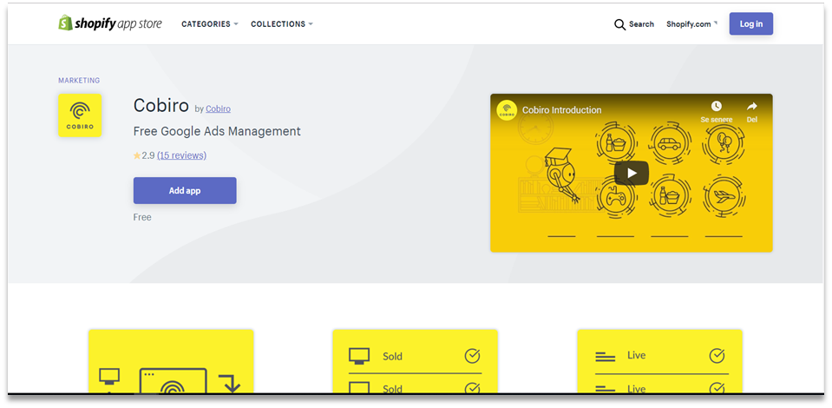This screenshot has height=408, width=832.
Task: Click the first Live label
Action: (636, 355)
